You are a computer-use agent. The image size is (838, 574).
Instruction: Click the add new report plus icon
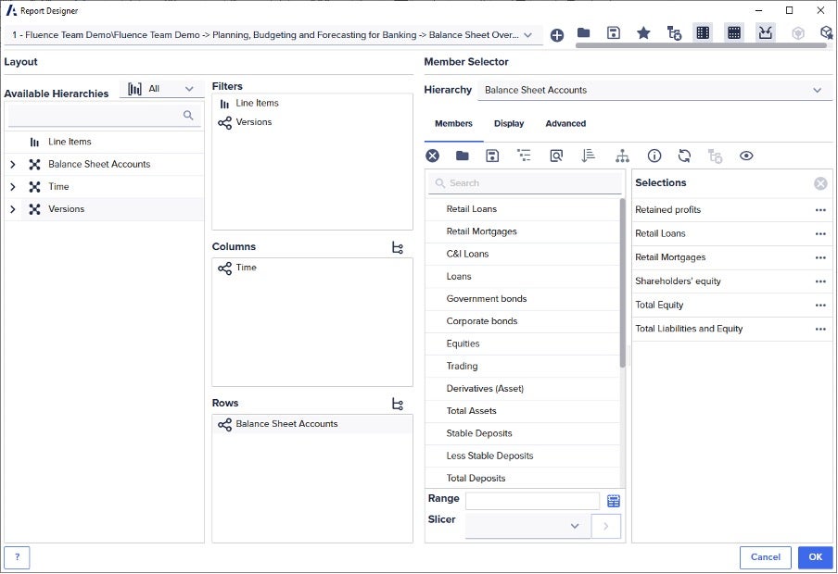tap(556, 35)
